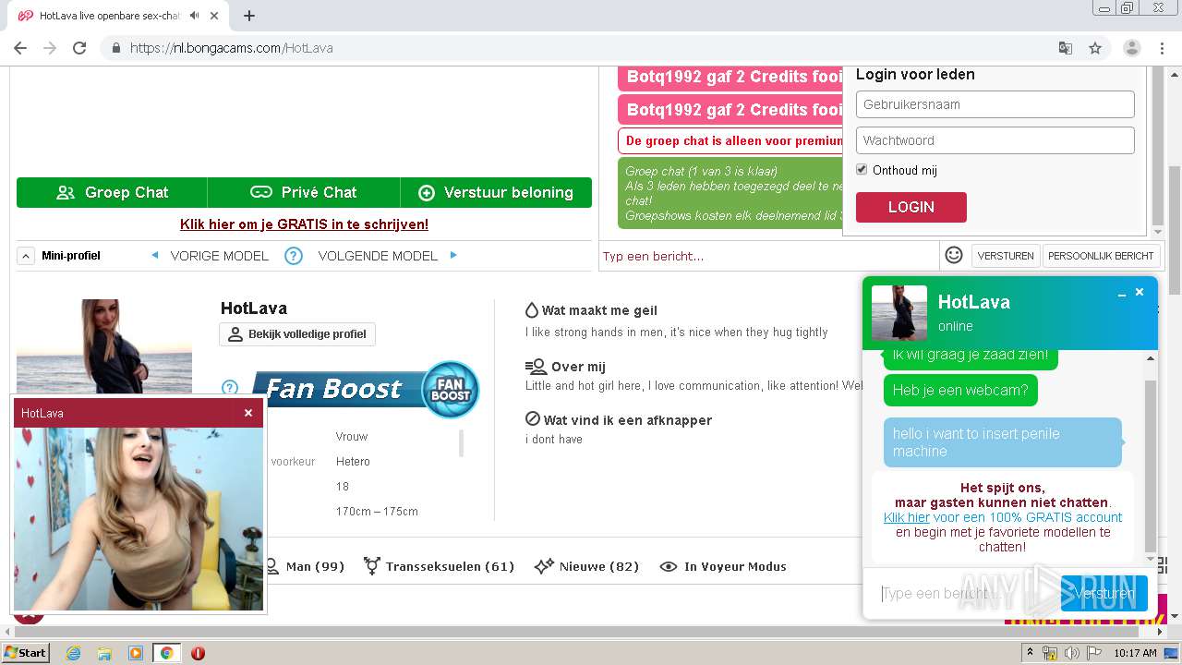
Task: Collapse the Mini-profiel section
Action: (x=26, y=256)
